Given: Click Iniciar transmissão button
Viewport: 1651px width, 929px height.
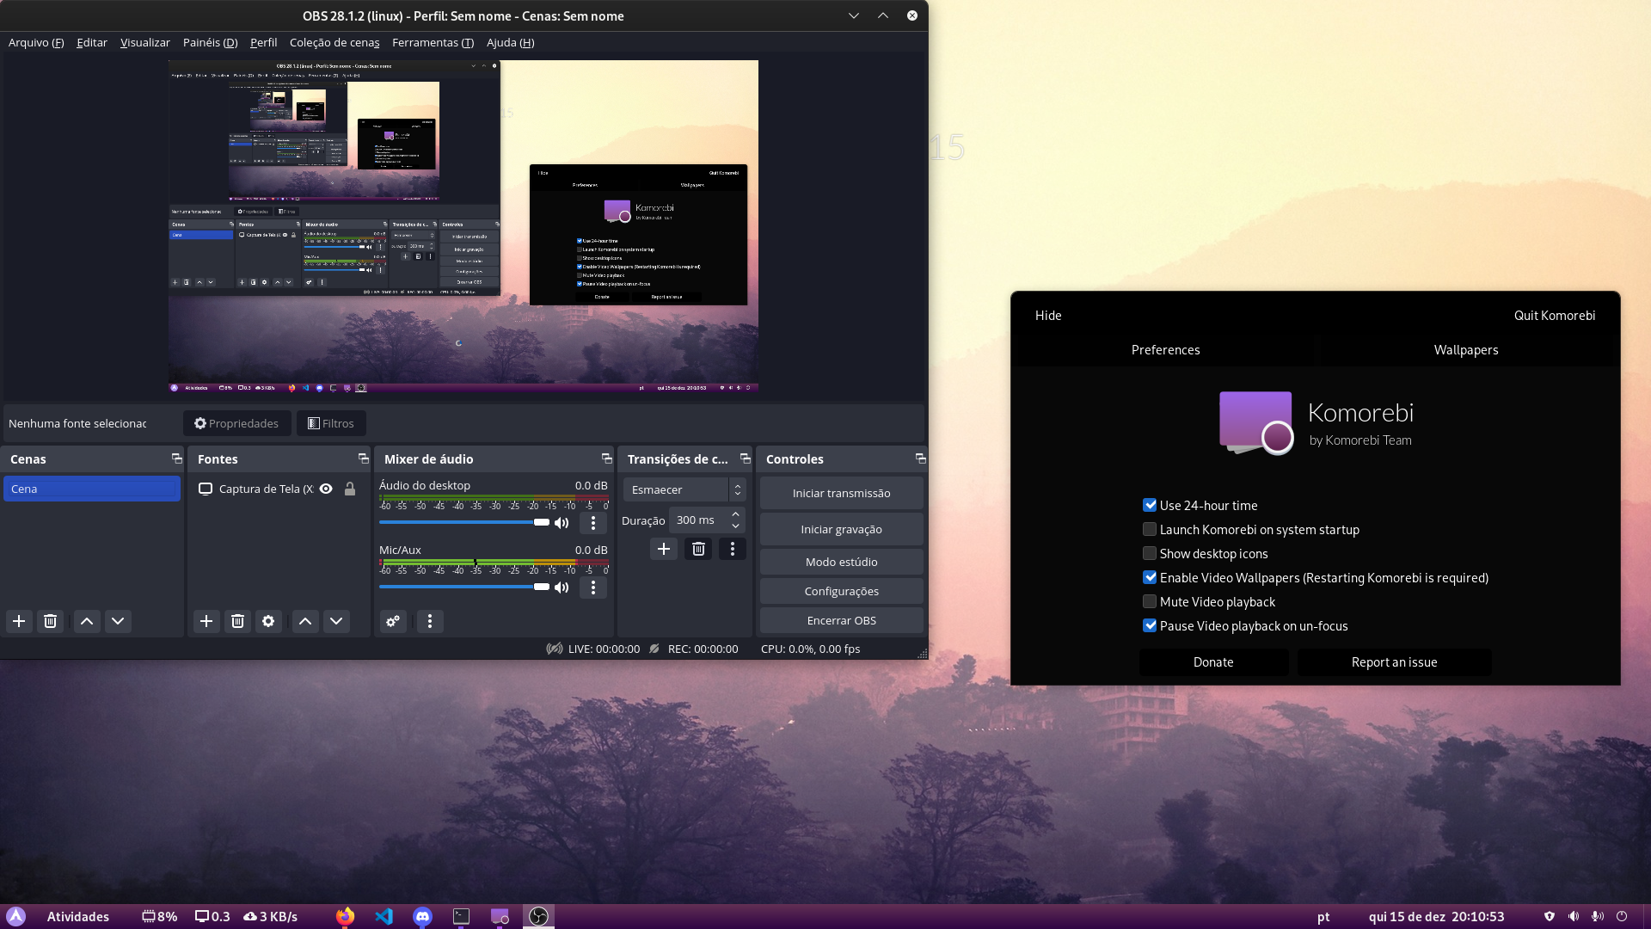Looking at the screenshot, I should (x=841, y=493).
